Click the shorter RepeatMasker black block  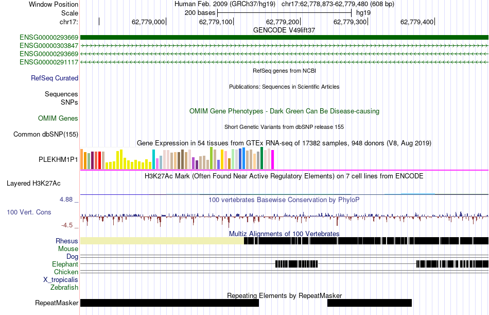tap(370, 303)
